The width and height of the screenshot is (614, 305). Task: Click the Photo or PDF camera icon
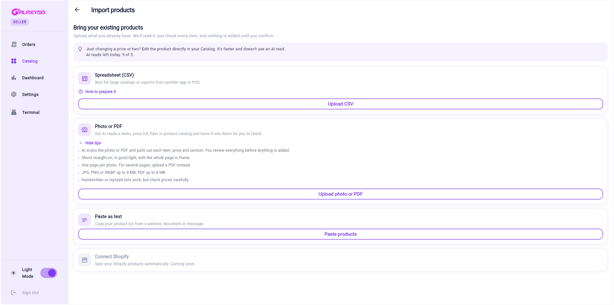click(x=85, y=130)
